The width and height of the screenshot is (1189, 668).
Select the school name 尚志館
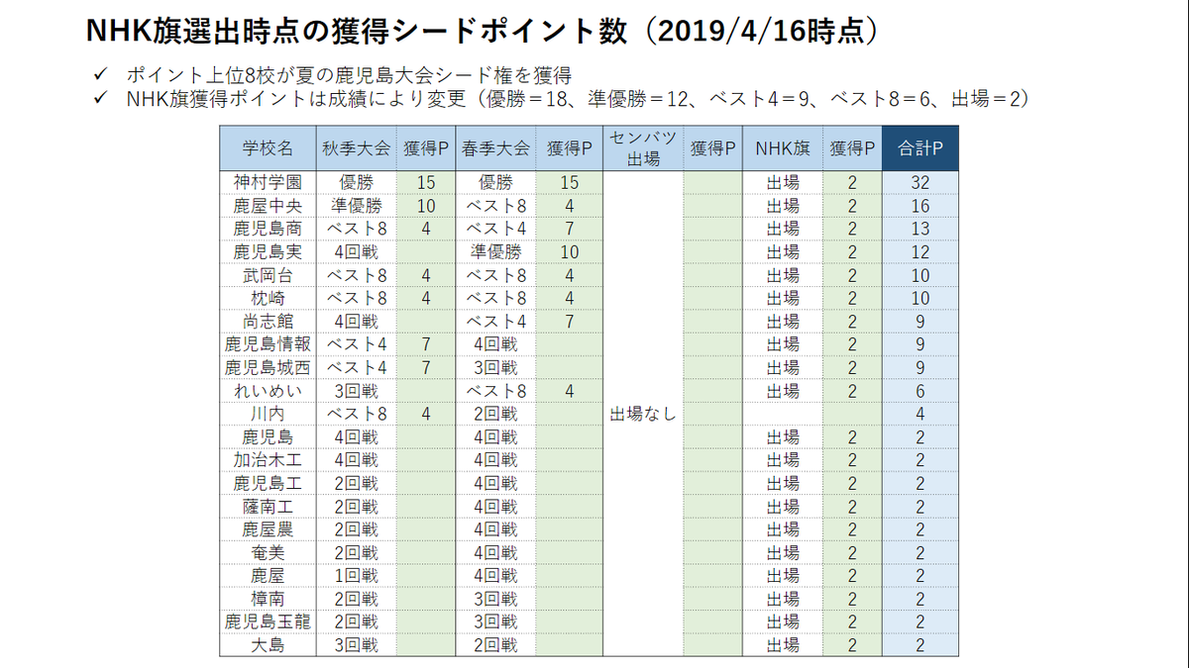coord(268,321)
